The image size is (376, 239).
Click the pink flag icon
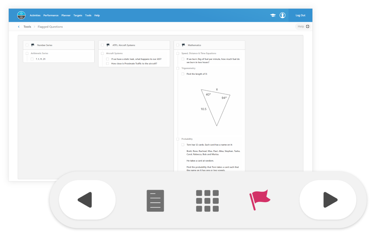tap(260, 200)
